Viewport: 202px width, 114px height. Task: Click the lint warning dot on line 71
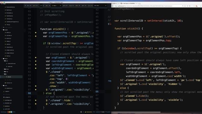pyautogui.click(x=36, y=33)
